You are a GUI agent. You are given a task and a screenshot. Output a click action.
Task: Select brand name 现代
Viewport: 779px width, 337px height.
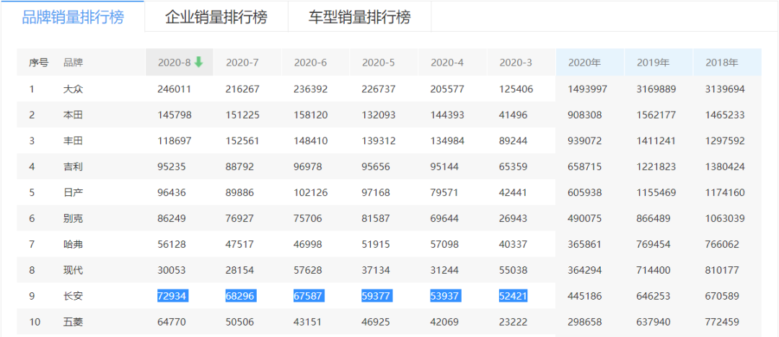tap(73, 271)
